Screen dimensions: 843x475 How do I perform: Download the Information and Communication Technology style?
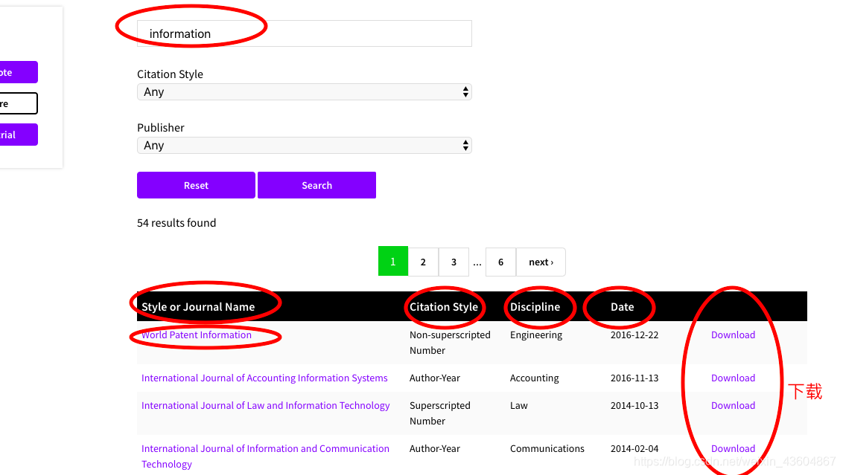[733, 448]
